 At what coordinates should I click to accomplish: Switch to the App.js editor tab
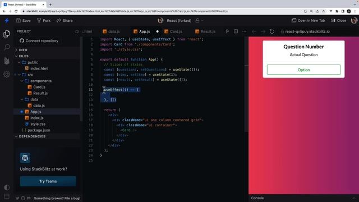click(142, 31)
